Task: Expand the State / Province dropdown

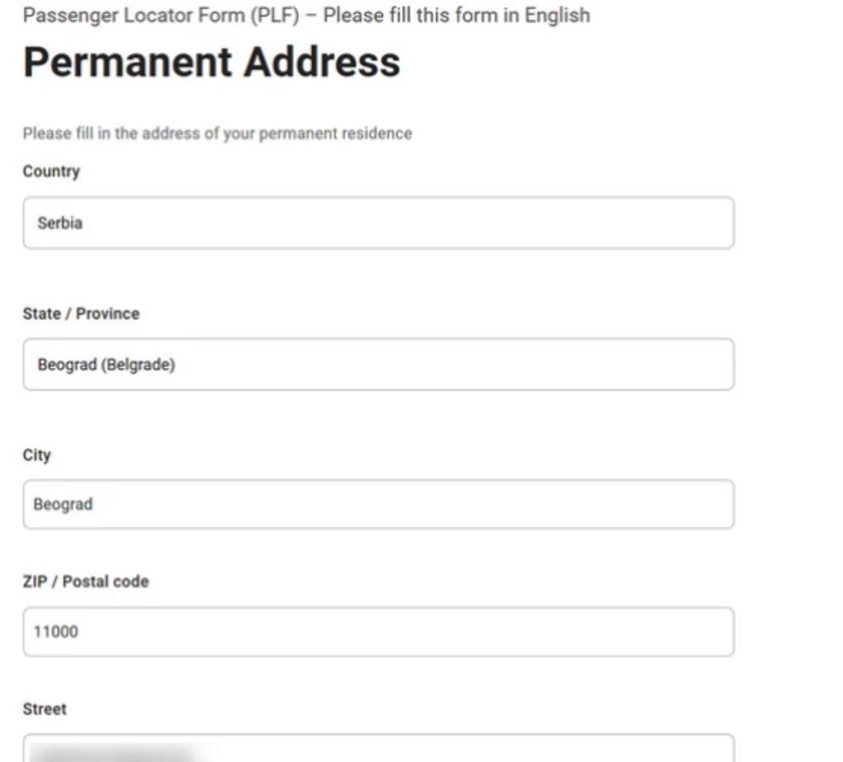Action: coord(378,365)
